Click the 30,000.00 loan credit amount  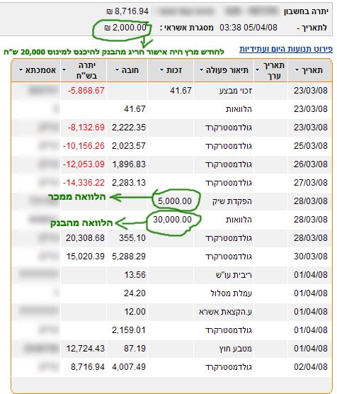point(172,220)
